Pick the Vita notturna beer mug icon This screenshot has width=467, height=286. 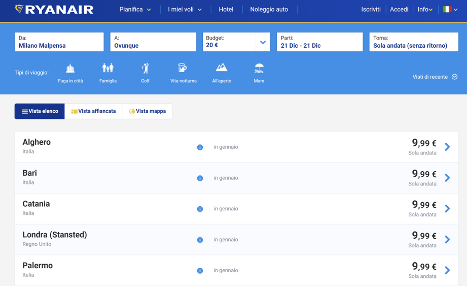pos(183,68)
